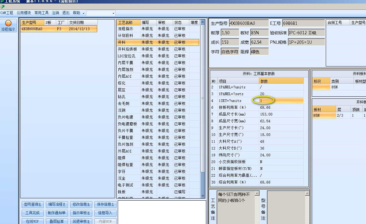Open the 帮助 menu

(76, 13)
